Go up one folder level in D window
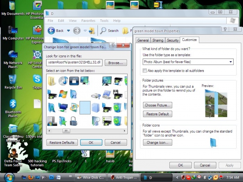Screen dimensions: 243x182 (92, 31)
